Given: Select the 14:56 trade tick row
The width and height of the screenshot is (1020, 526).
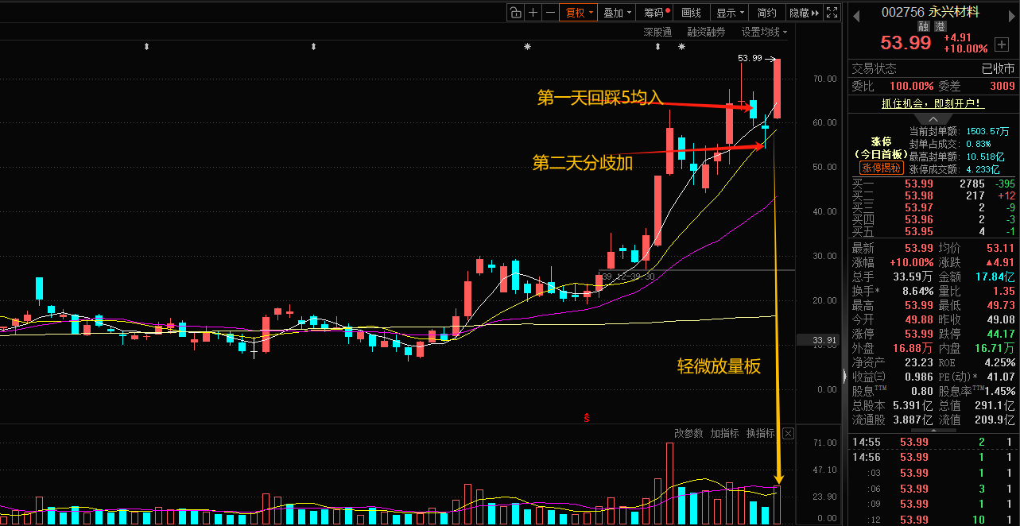Looking at the screenshot, I should pos(933,457).
